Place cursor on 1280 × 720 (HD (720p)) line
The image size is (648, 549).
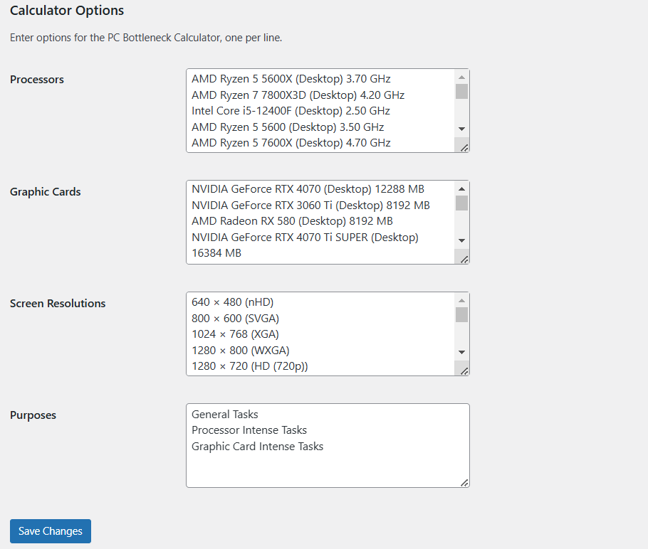250,366
